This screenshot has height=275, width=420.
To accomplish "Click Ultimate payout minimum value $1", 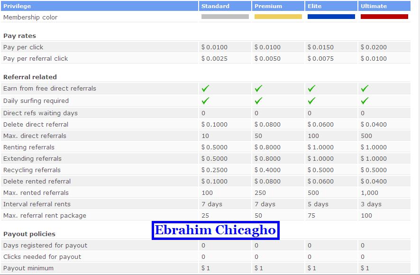I will [365, 268].
